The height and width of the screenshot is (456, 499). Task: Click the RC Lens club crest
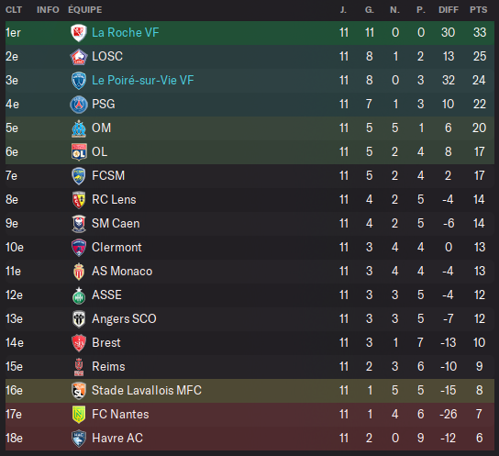click(x=79, y=200)
